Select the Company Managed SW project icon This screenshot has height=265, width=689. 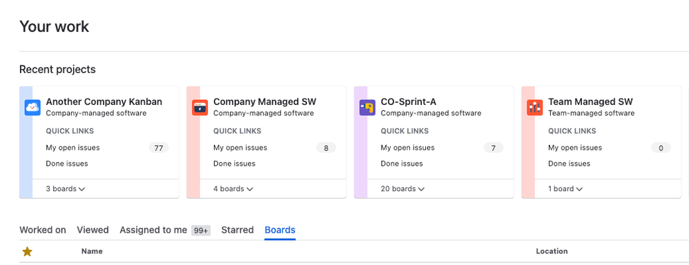[x=200, y=107]
